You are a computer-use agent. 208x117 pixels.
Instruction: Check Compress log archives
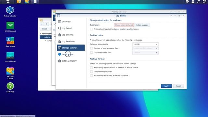(91, 71)
